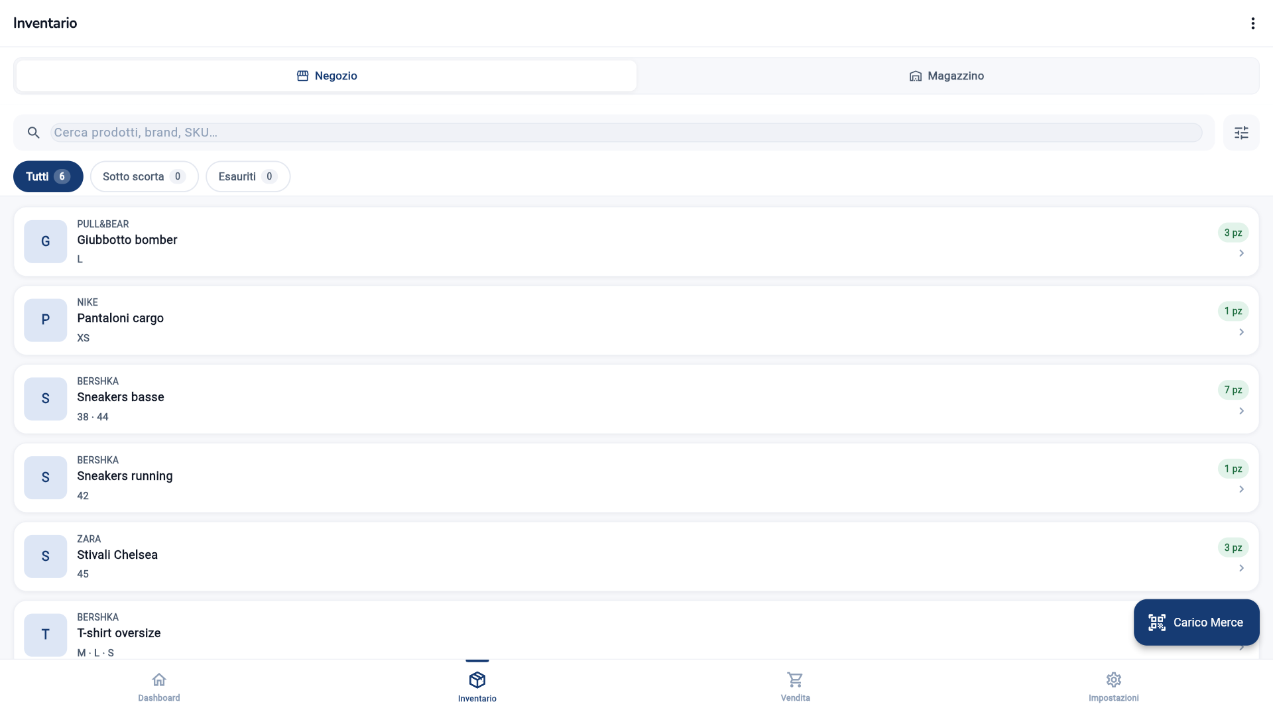Switch to the Magazzino tab
This screenshot has height=716, width=1273.
coord(947,76)
